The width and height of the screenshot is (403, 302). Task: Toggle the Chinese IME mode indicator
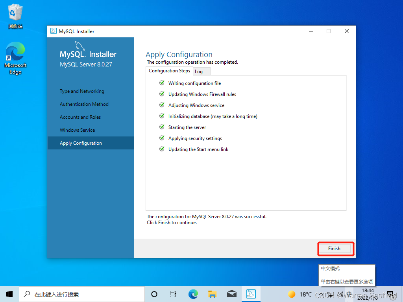pyautogui.click(x=349, y=294)
